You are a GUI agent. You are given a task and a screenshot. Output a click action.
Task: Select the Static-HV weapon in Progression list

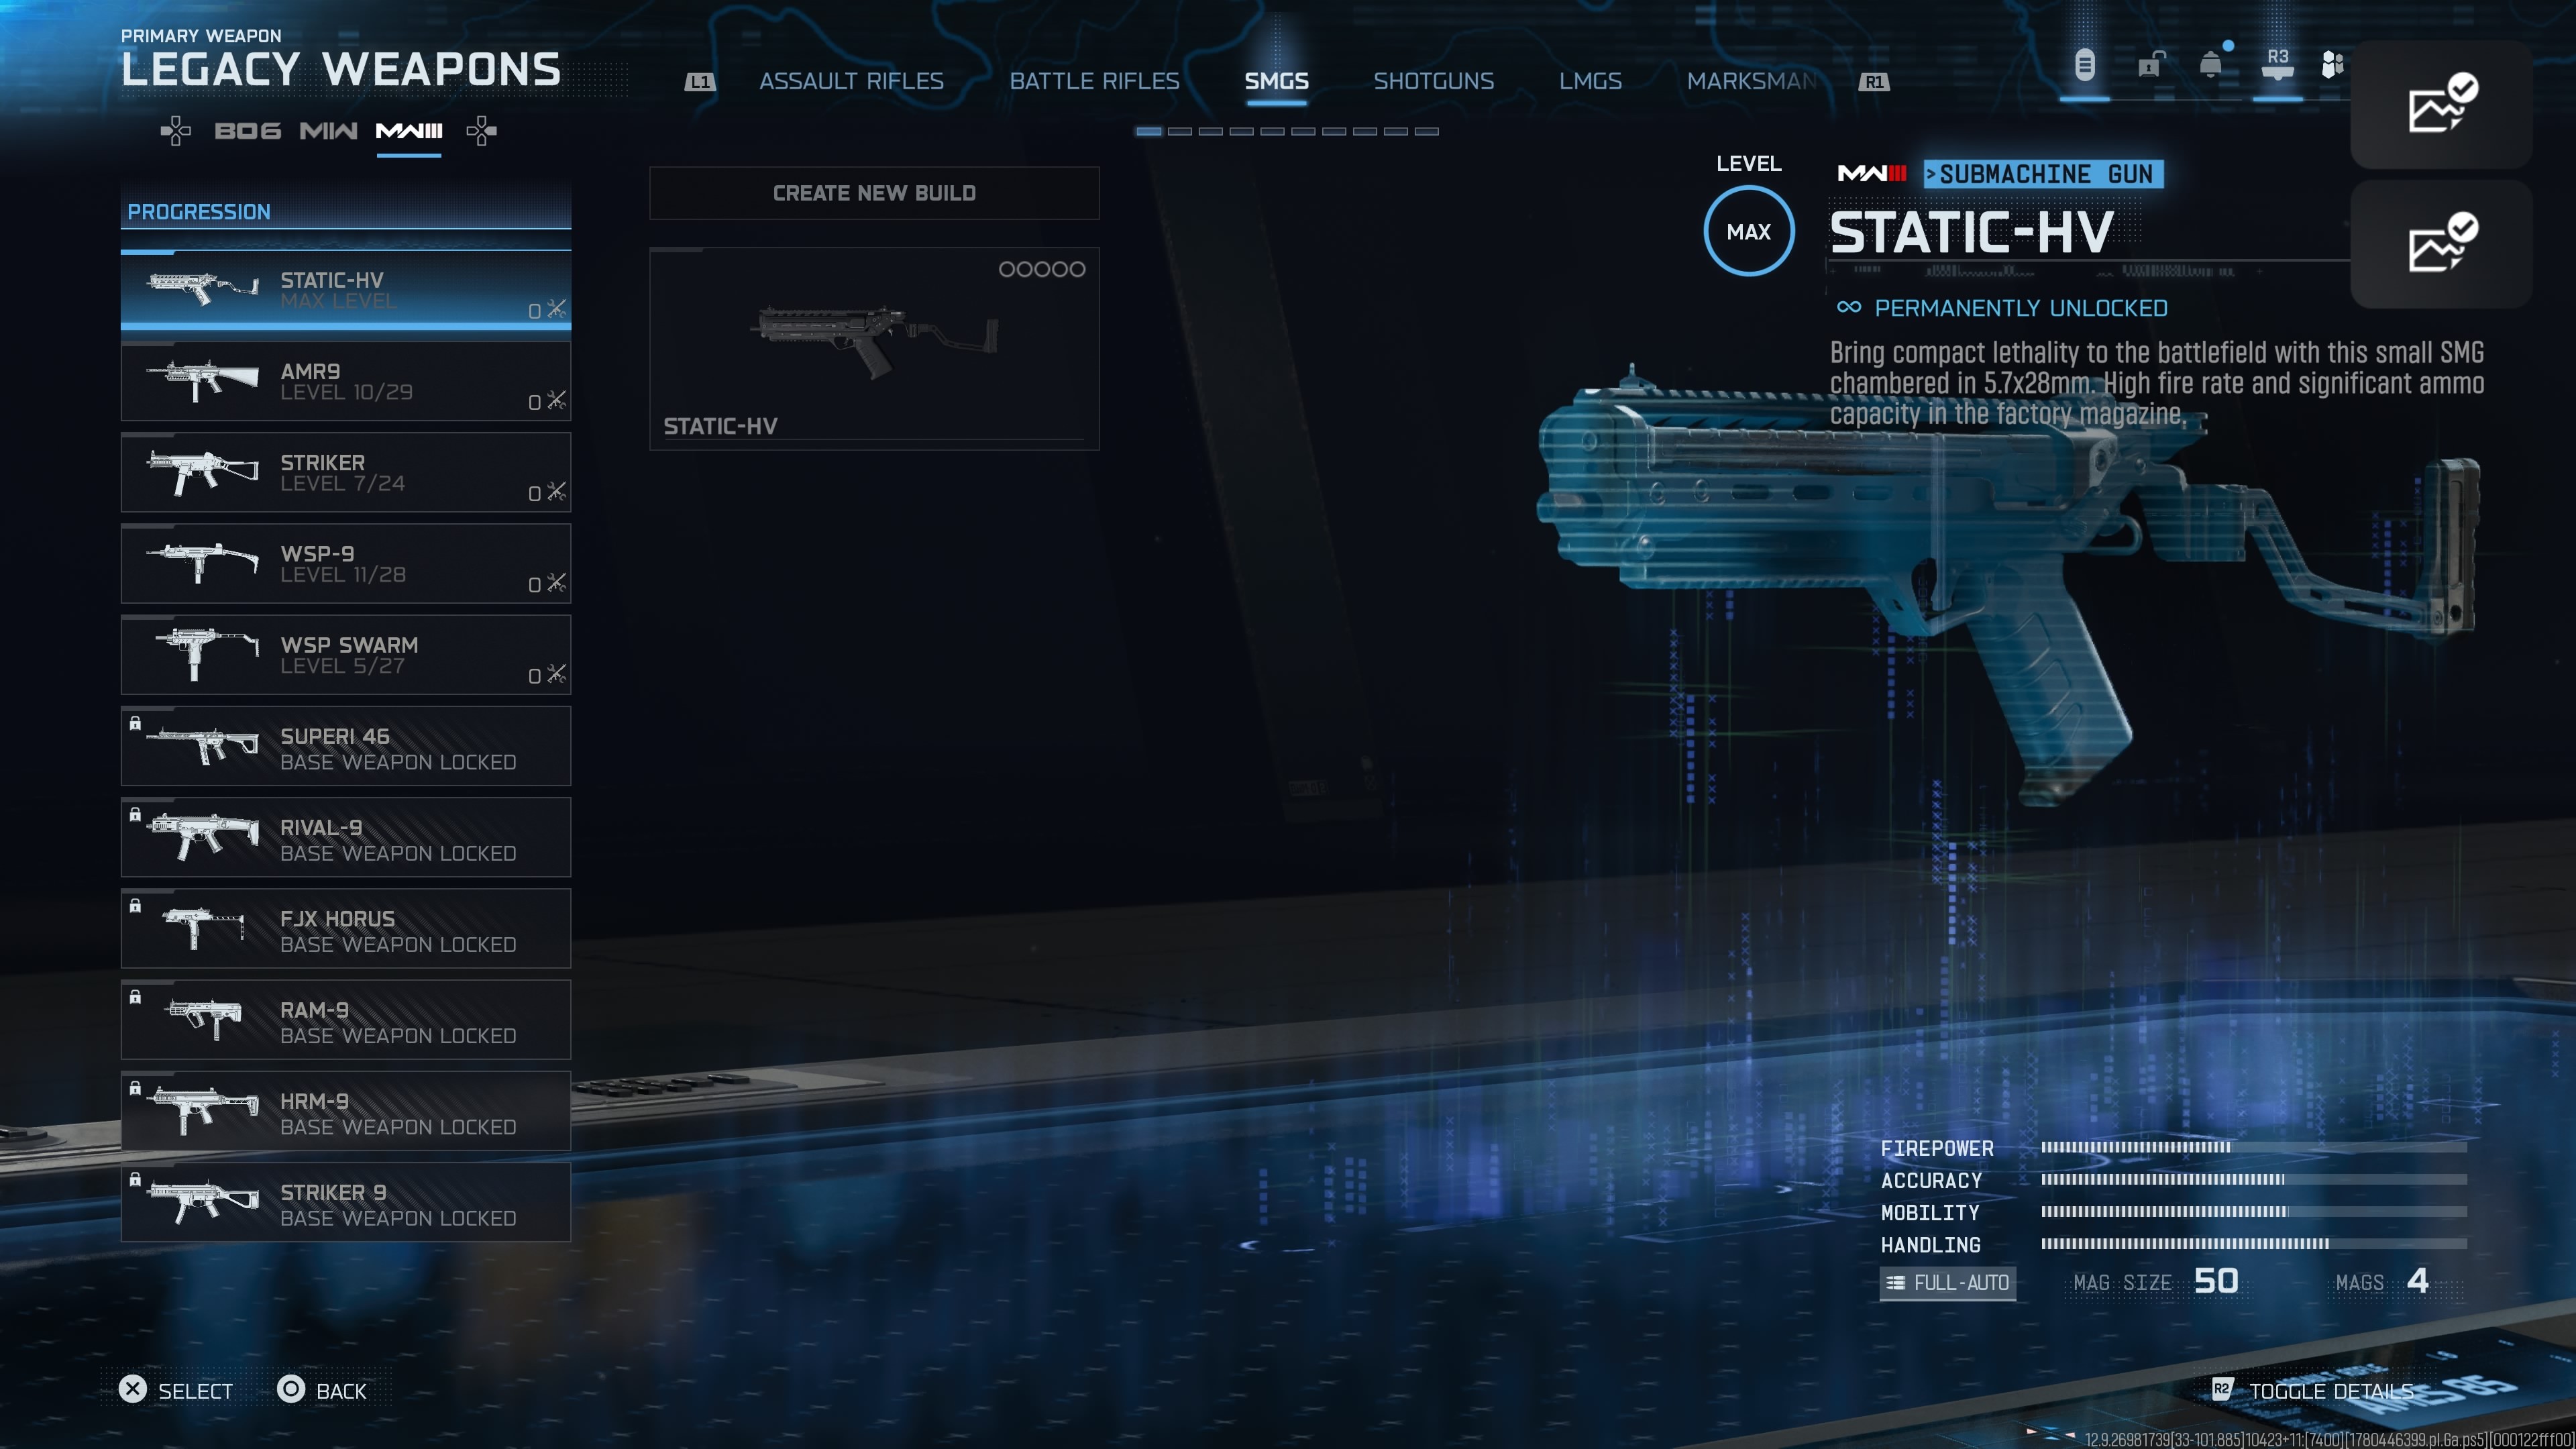(x=346, y=290)
